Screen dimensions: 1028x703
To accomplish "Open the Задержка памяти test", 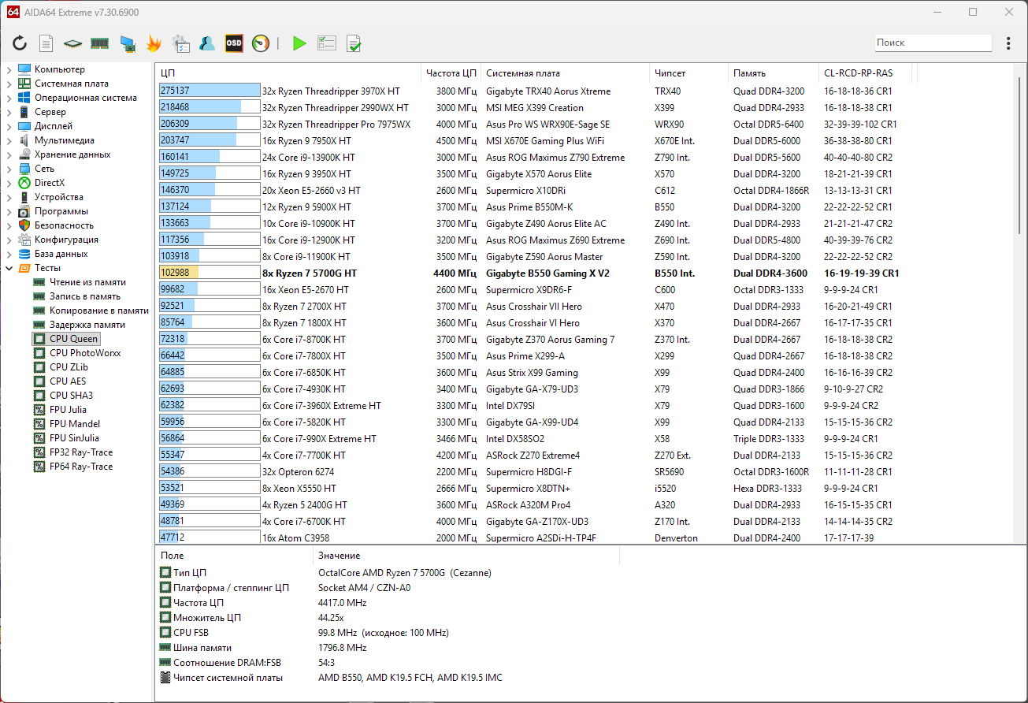I will coord(87,325).
